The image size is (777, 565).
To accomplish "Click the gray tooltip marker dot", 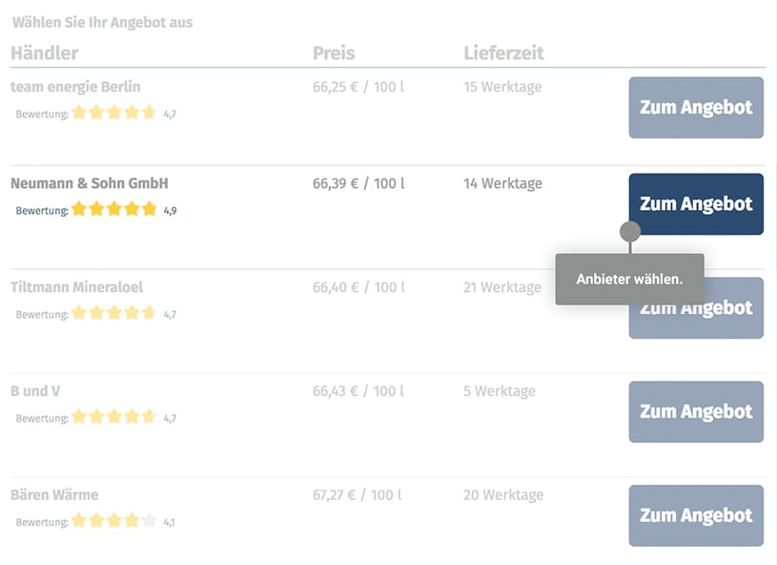I will pos(629,231).
